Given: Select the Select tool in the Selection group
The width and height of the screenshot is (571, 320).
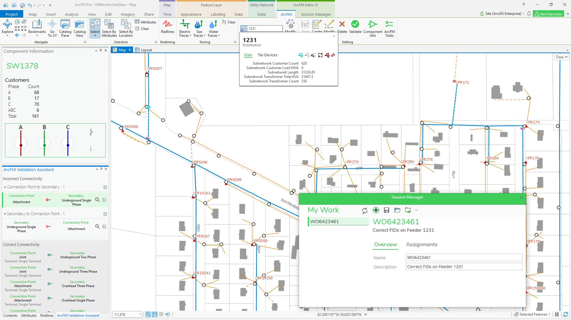Looking at the screenshot, I should point(94,27).
